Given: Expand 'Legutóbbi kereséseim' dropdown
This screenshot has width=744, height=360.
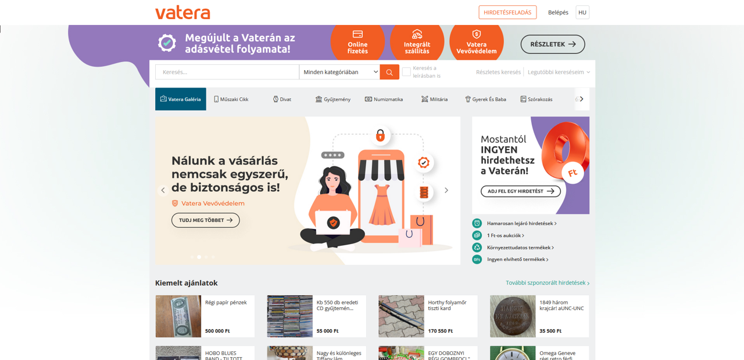Looking at the screenshot, I should click(x=559, y=72).
